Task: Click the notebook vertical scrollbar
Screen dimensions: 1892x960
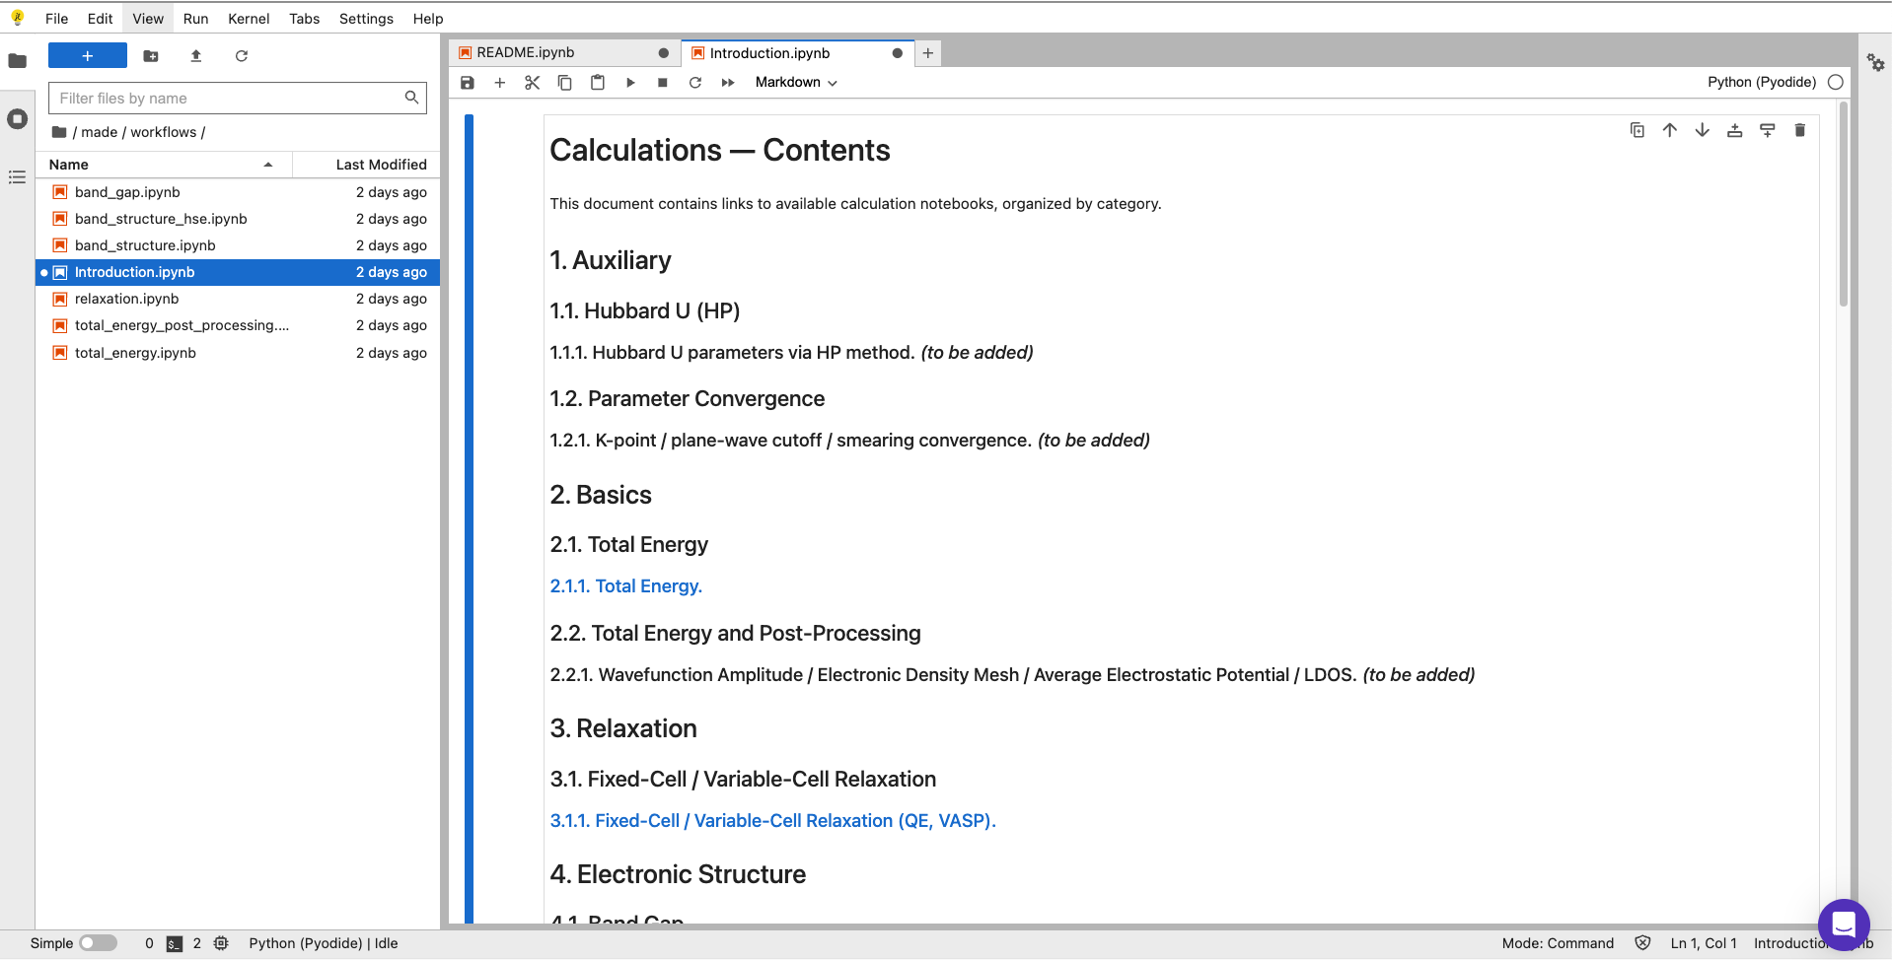Action: coord(1843,204)
